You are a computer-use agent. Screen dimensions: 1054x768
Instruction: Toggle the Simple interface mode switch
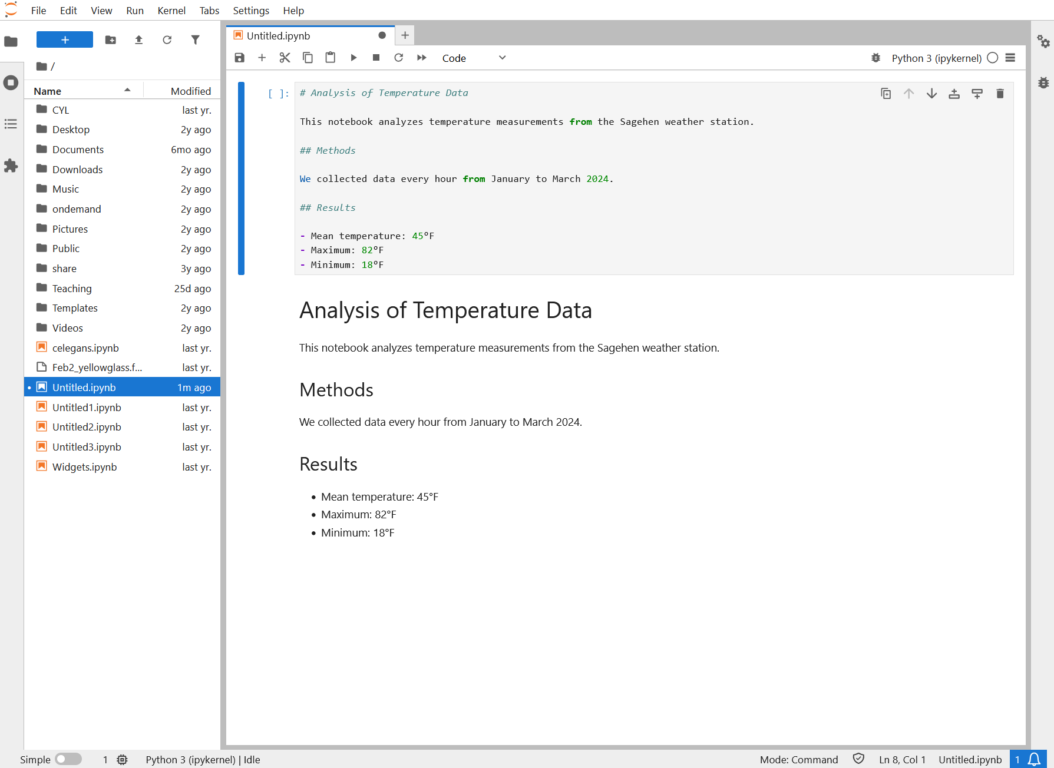tap(68, 759)
